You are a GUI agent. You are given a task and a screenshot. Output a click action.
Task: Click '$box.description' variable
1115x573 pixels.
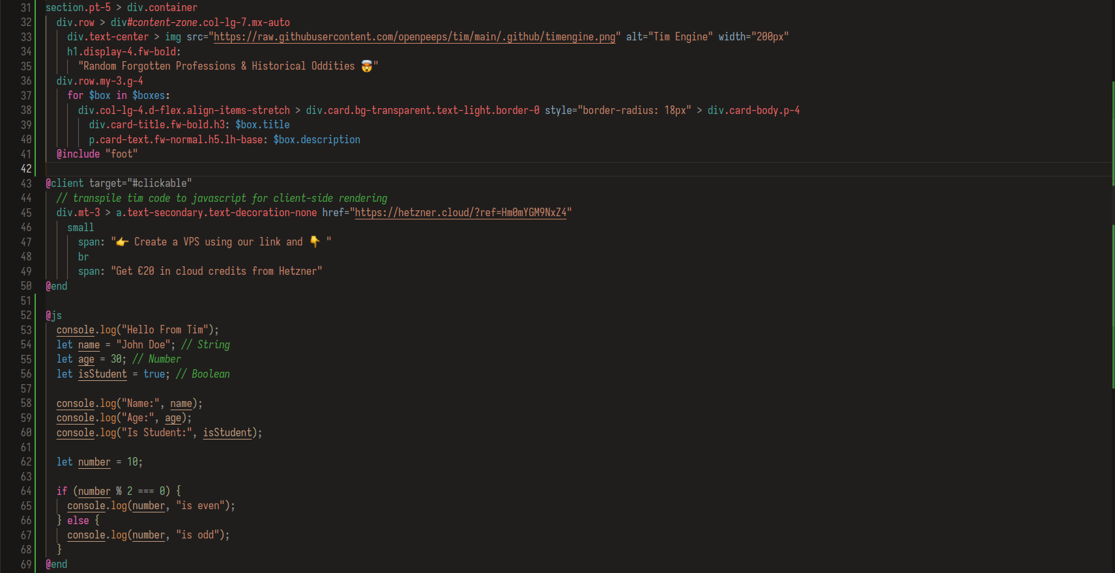317,140
